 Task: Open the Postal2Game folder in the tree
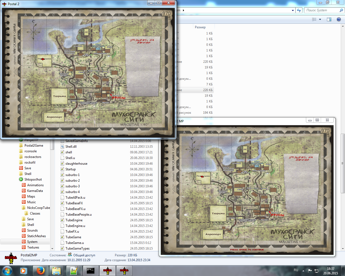[x=34, y=146]
